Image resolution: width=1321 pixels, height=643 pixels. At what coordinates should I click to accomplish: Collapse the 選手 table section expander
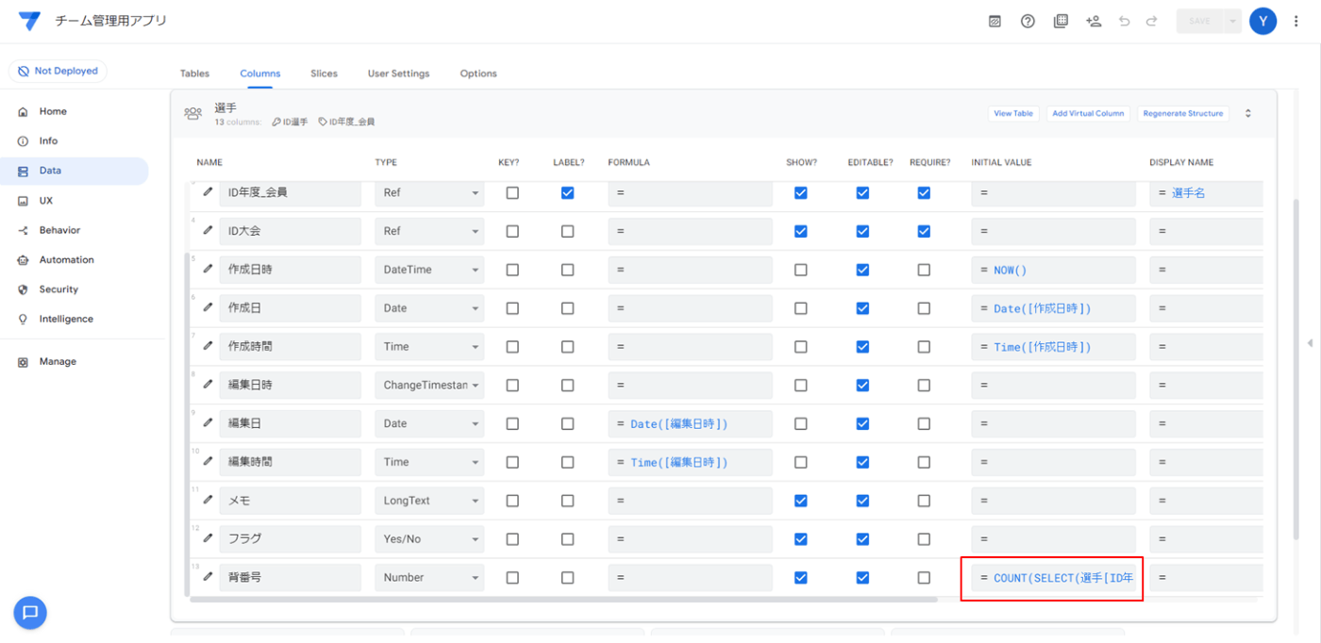pyautogui.click(x=1248, y=113)
